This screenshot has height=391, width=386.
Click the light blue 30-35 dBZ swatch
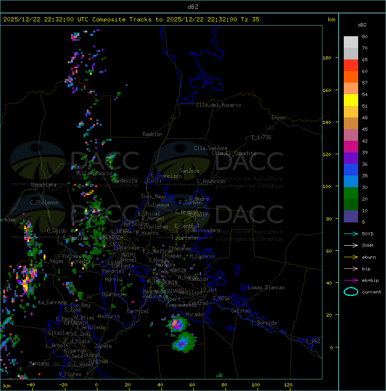point(351,182)
